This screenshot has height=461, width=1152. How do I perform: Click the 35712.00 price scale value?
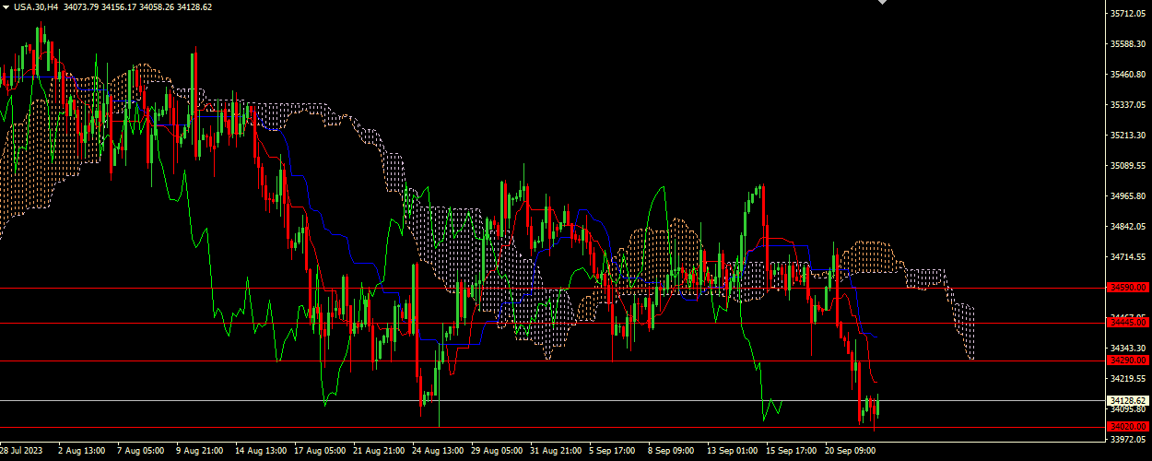(x=1127, y=14)
